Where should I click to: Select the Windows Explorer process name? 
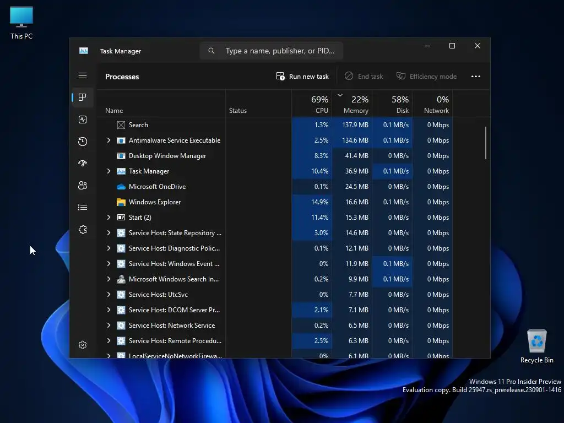[x=155, y=202]
